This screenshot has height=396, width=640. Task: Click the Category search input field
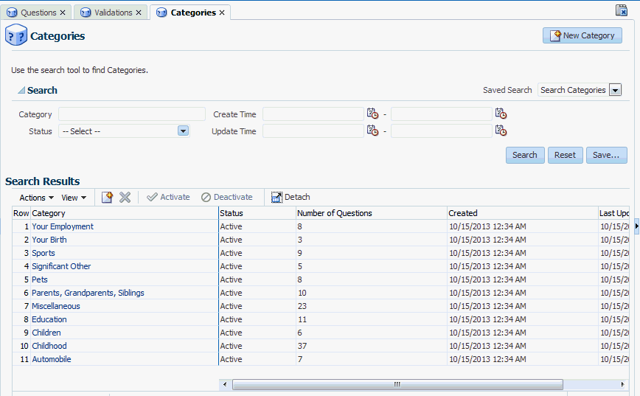tap(132, 114)
